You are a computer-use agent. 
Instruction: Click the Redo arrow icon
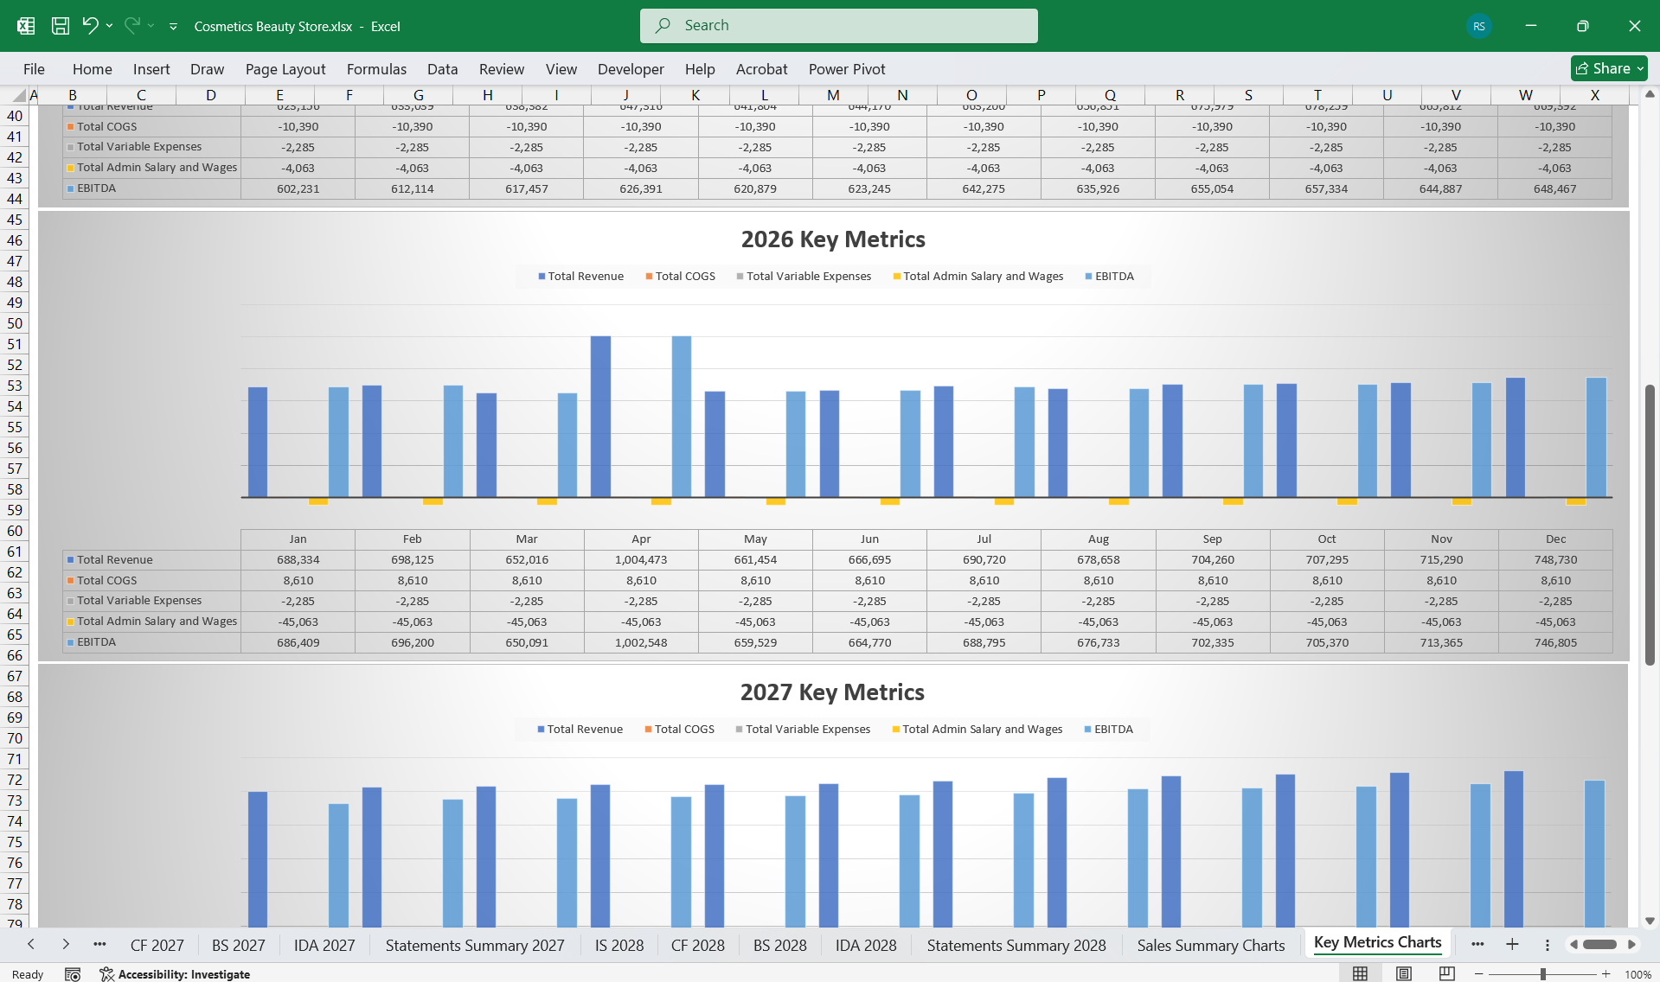click(131, 26)
